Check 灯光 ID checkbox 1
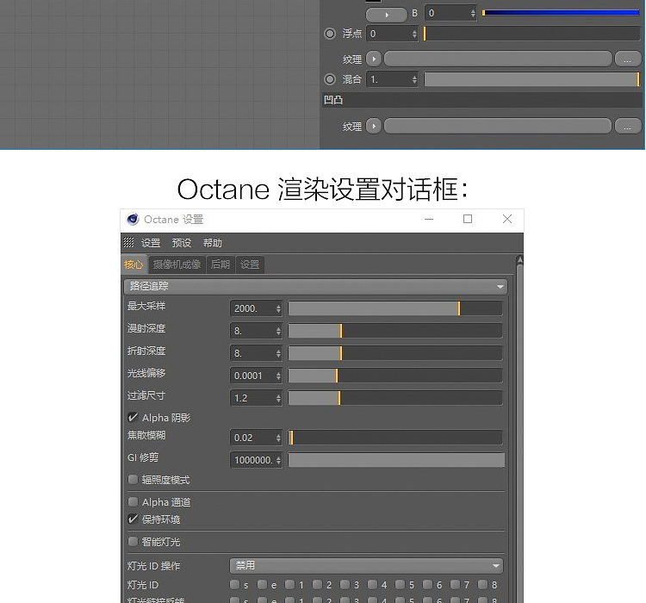This screenshot has width=646, height=603. (x=289, y=584)
